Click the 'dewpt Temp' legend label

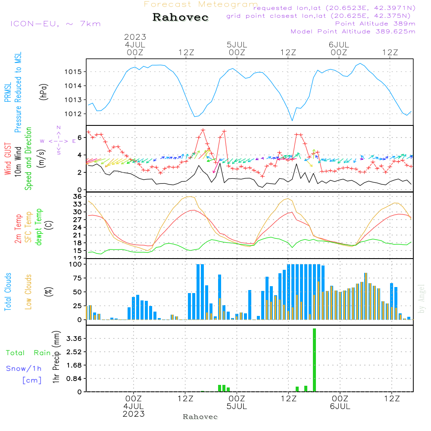38,227
